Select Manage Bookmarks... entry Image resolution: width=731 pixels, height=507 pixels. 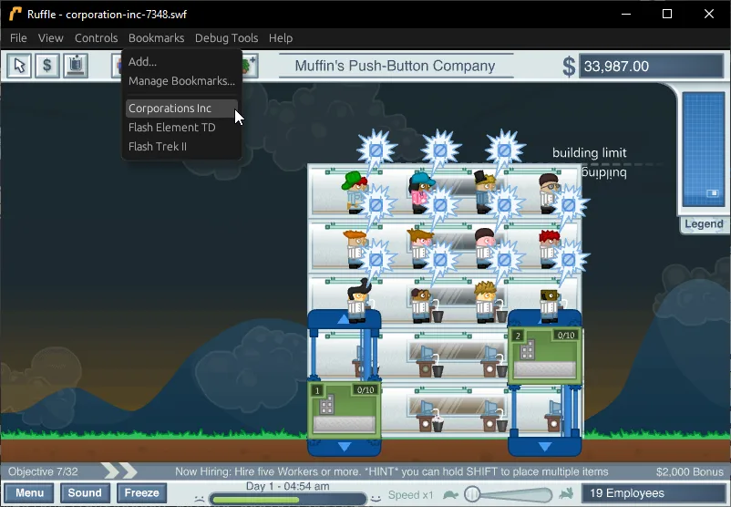(181, 80)
